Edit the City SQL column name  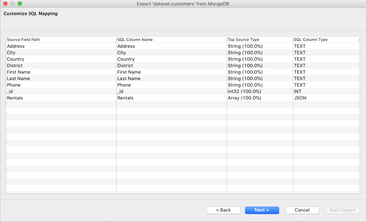pos(172,52)
